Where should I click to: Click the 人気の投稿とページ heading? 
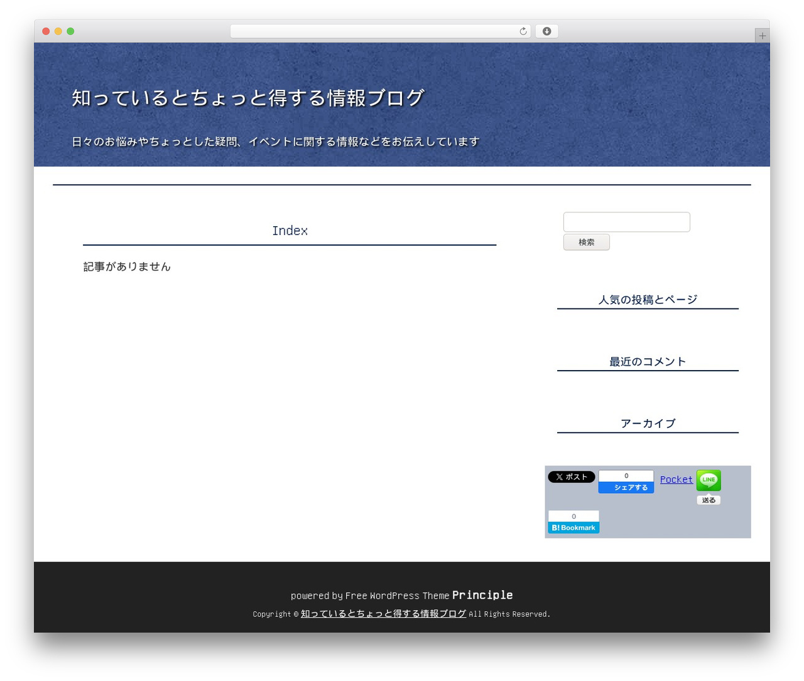click(648, 300)
